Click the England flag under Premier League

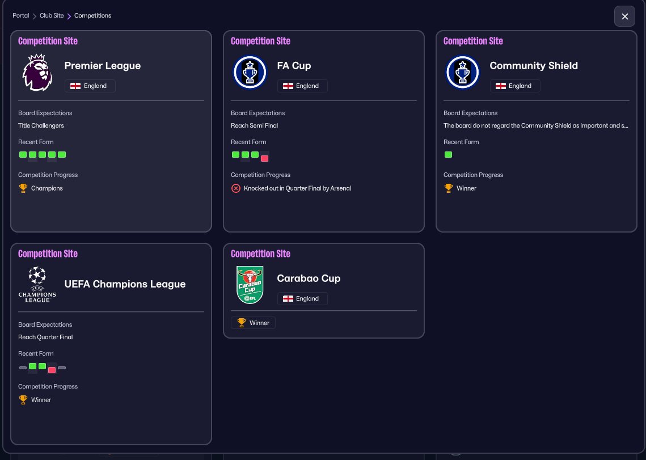(75, 86)
